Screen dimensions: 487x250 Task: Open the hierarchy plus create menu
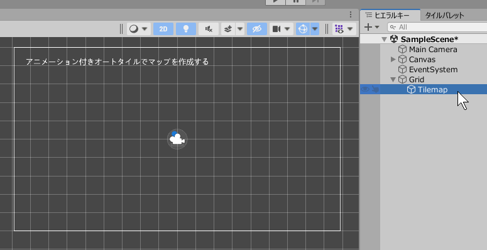click(371, 27)
